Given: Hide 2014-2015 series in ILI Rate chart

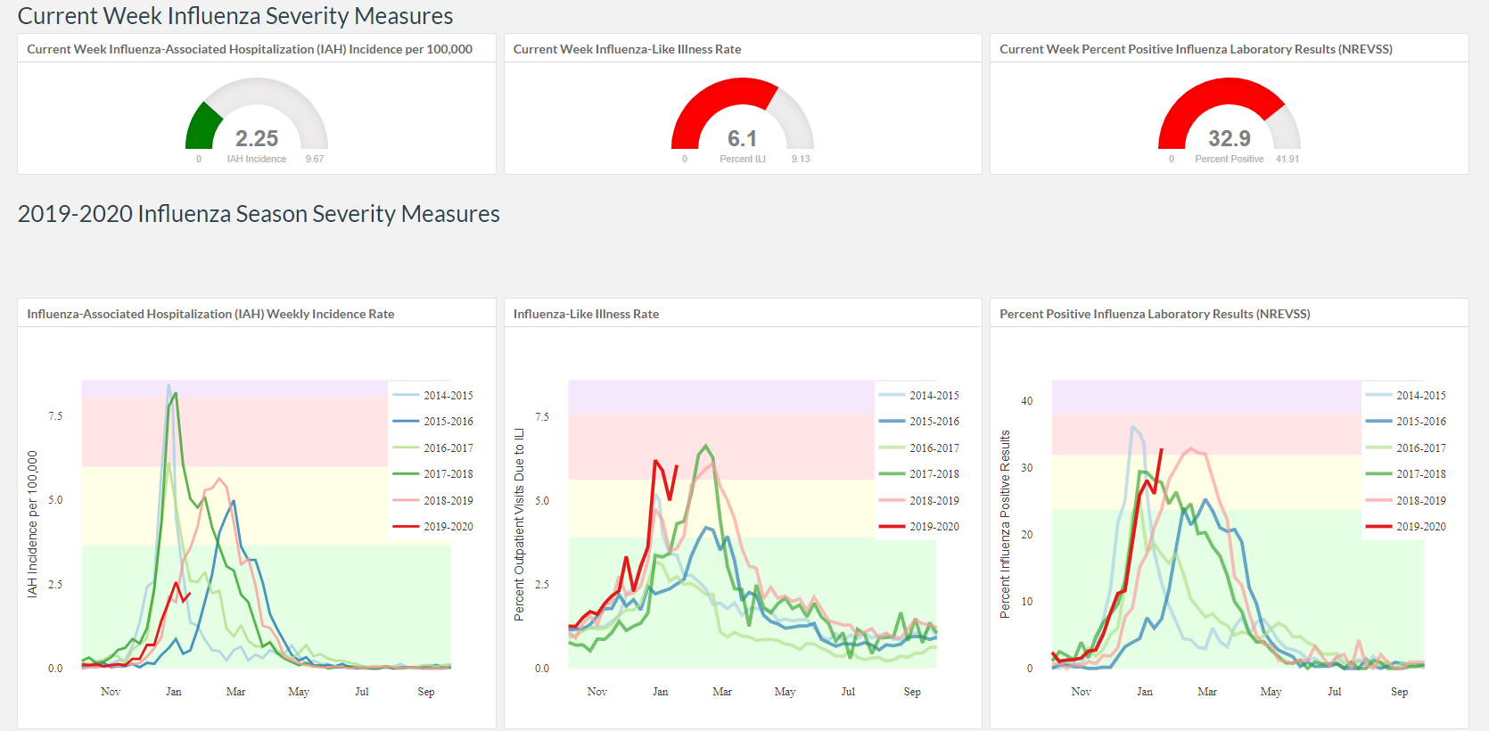Looking at the screenshot, I should [919, 395].
